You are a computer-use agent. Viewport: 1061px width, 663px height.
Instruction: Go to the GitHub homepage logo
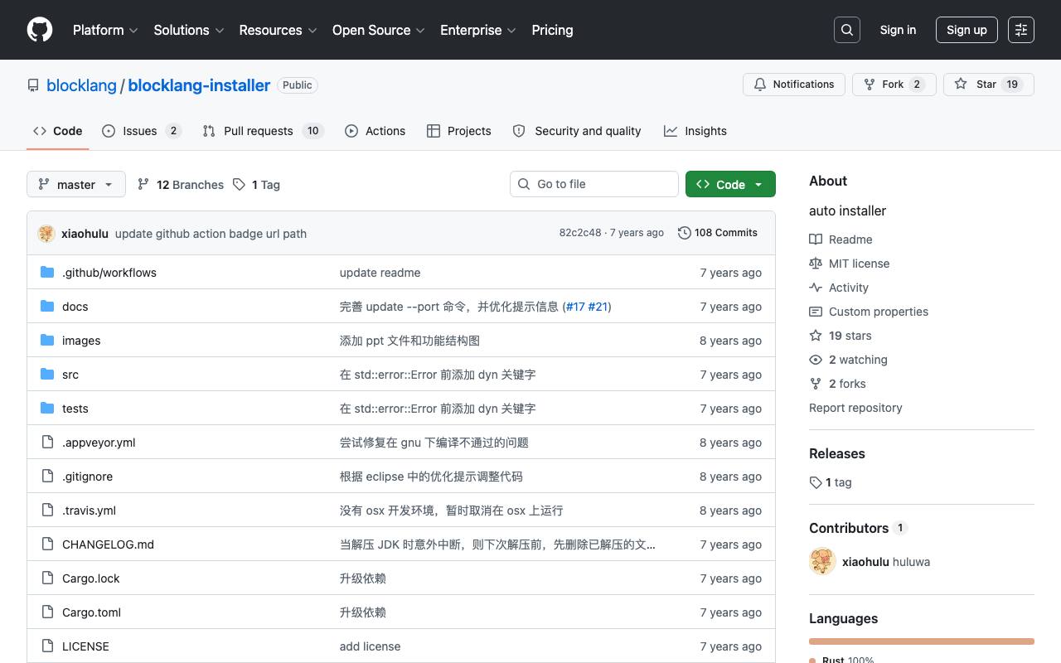point(40,30)
